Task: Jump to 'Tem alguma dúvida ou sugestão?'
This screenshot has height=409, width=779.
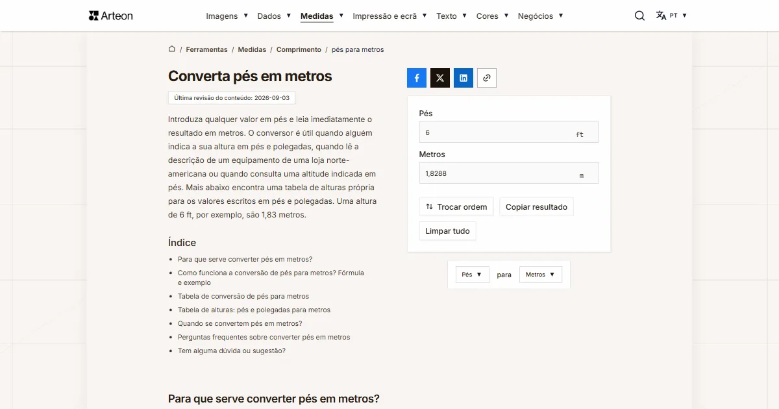Action: point(232,351)
